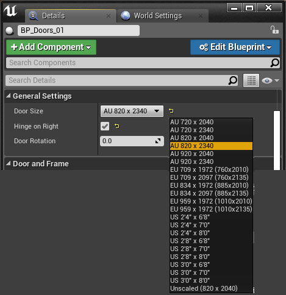Pick US 2'4" x 8'0" door size
This screenshot has height=295, width=286.
point(211,233)
